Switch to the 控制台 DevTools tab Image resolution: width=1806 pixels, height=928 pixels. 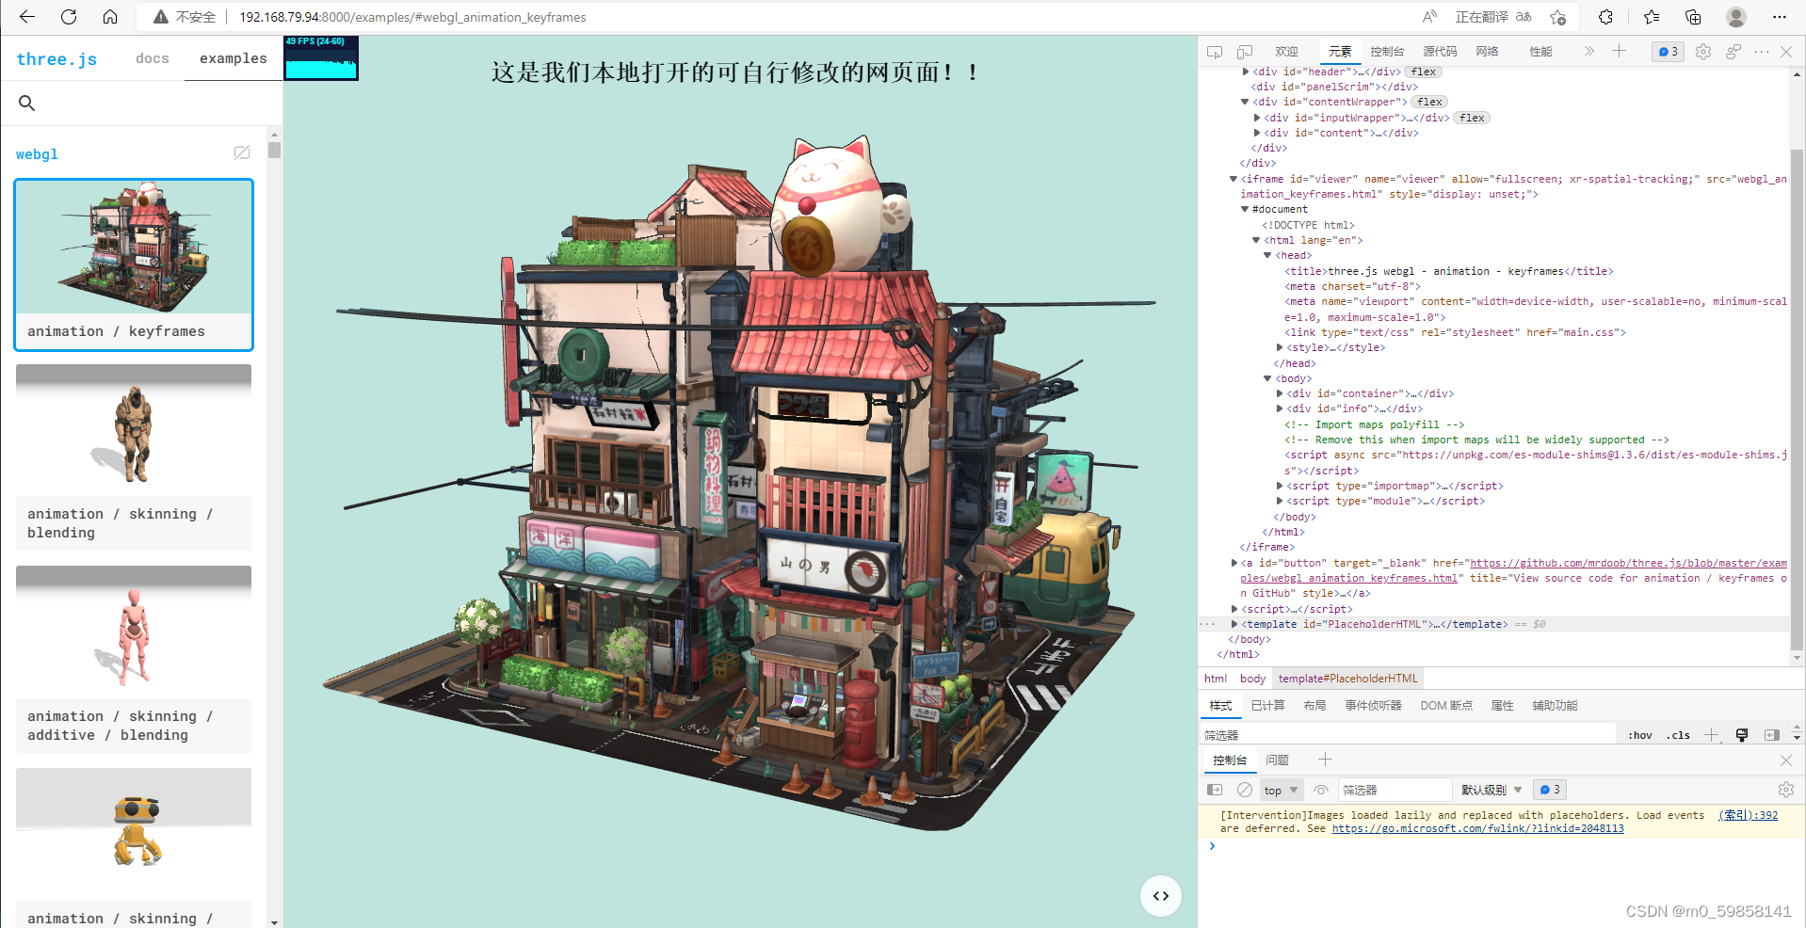[1387, 52]
